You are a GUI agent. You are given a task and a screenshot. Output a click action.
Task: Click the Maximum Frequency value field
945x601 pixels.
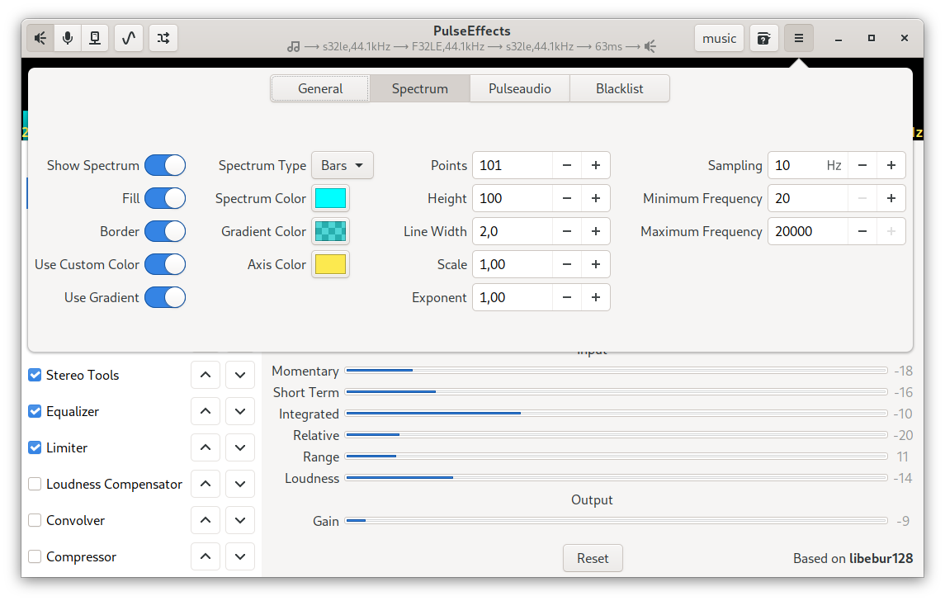tap(808, 231)
